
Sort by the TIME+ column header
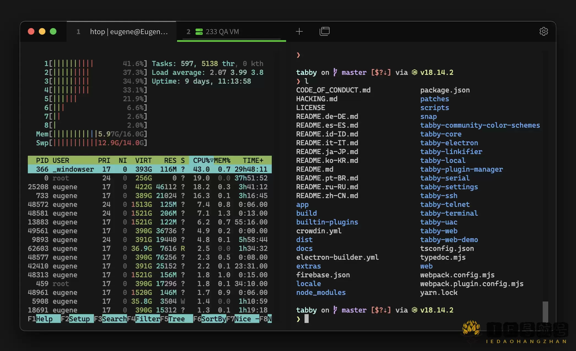(253, 160)
